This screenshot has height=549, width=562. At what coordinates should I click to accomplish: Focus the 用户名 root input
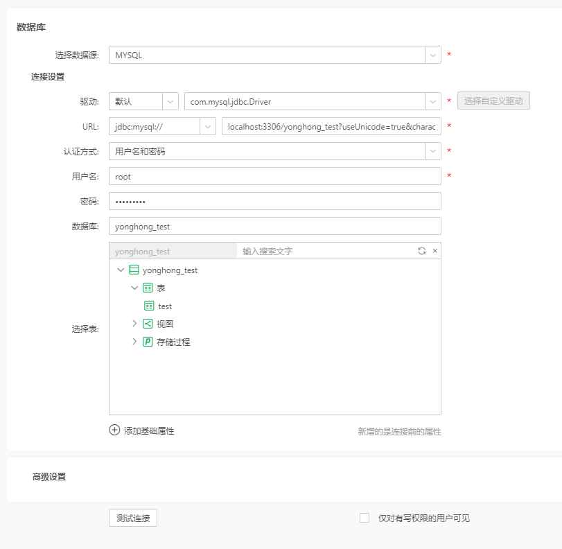(275, 177)
